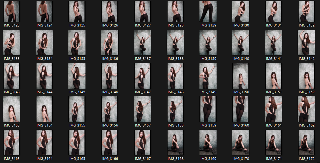Viewport: 320px width, 163px height.
Task: Select the IMG_3172 thumbnail
Action: point(306,142)
